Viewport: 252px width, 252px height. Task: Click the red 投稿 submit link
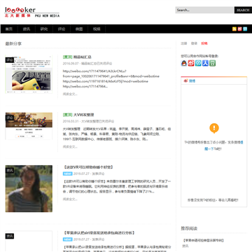tap(204, 43)
